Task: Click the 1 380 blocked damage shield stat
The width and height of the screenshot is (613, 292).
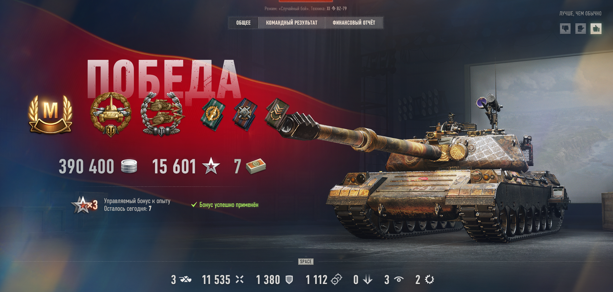Action: click(x=274, y=280)
